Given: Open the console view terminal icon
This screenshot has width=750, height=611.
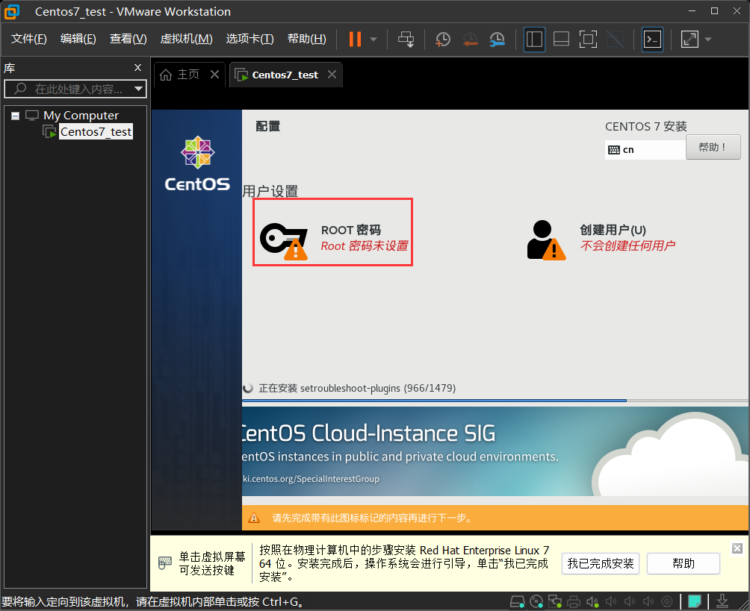Looking at the screenshot, I should pos(652,40).
